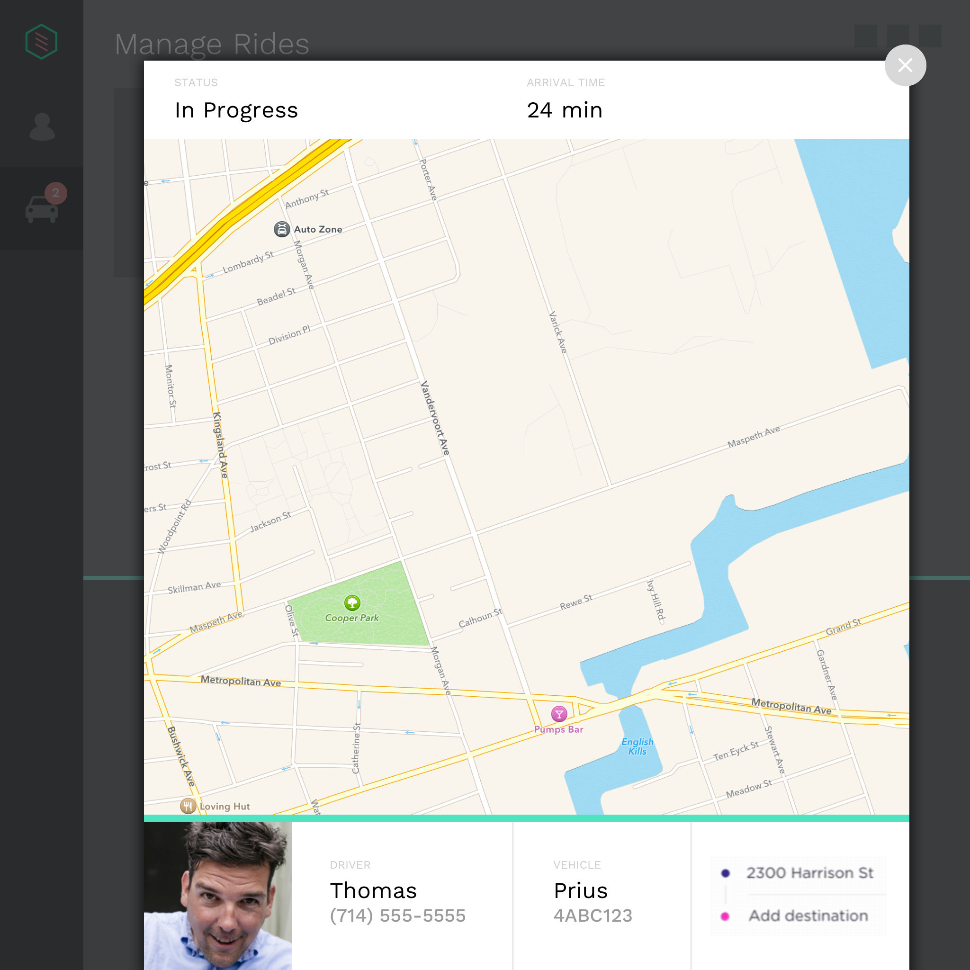Screen dimensions: 970x970
Task: Select the 2300 Harrison St address
Action: click(809, 873)
